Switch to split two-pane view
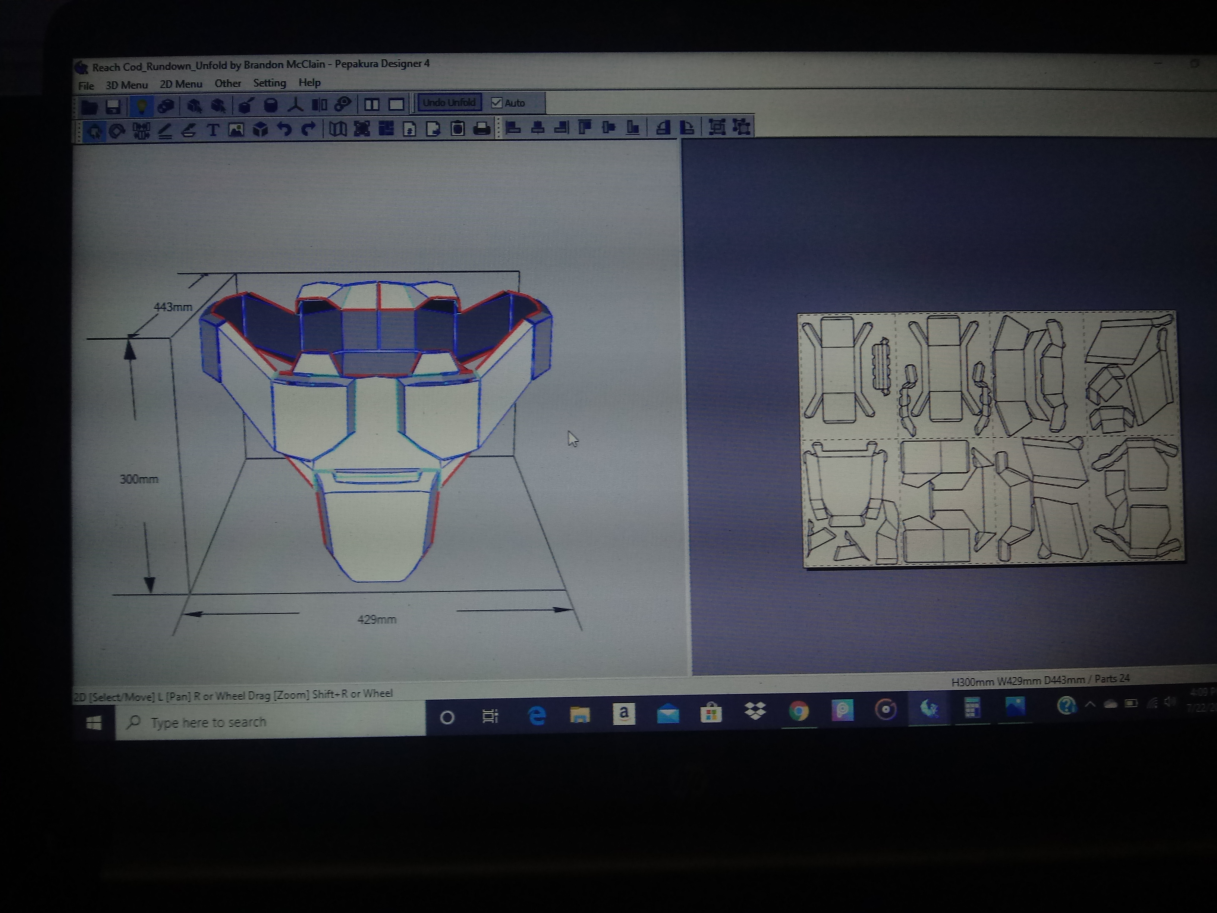The height and width of the screenshot is (913, 1217). pyautogui.click(x=372, y=104)
